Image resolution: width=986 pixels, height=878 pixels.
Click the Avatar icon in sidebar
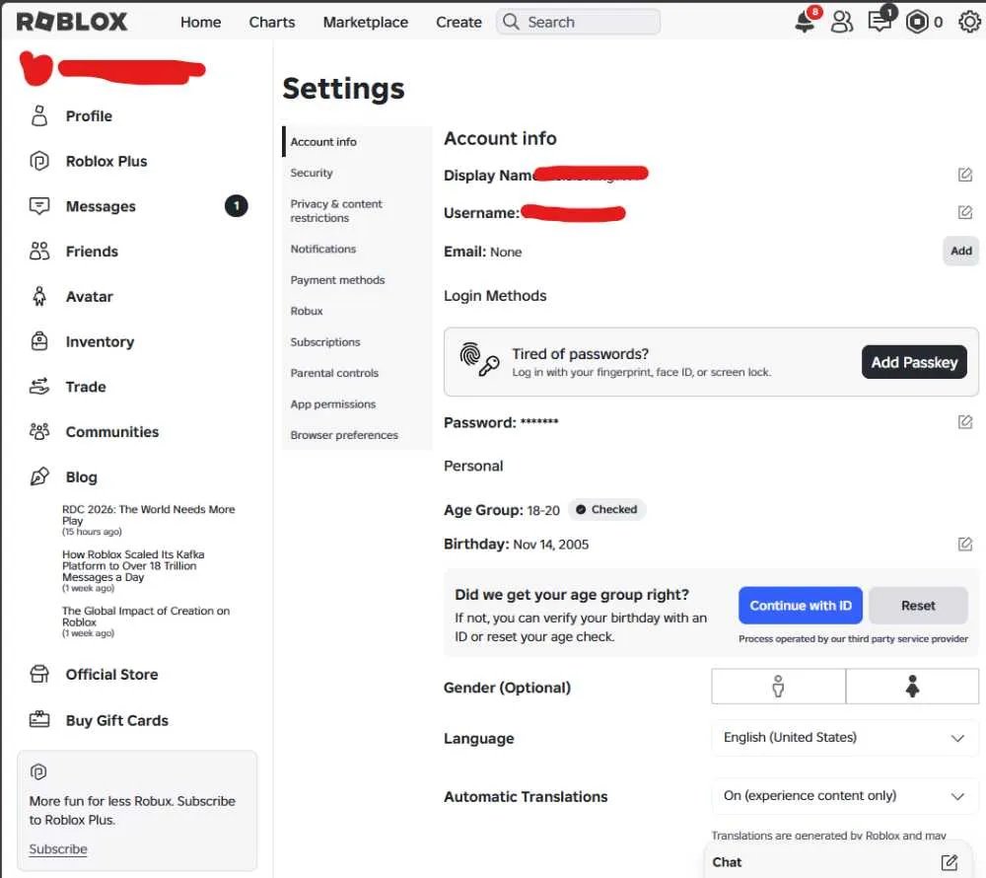(39, 296)
